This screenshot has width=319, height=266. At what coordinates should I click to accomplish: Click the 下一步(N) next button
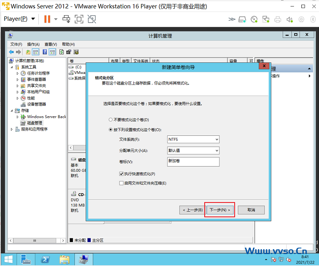coord(220,210)
